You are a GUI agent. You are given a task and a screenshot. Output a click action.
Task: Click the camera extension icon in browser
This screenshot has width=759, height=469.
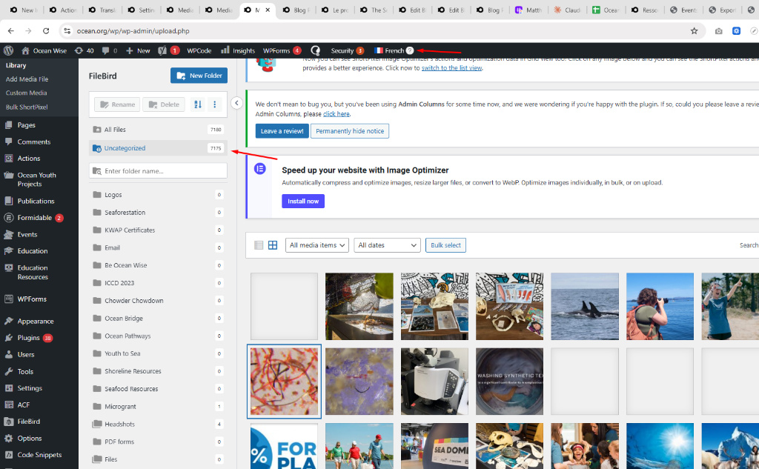719,31
